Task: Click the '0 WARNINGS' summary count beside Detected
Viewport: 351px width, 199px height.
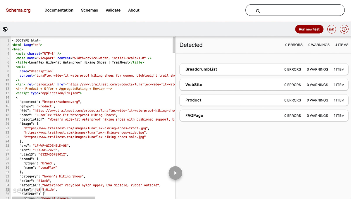Action: [x=319, y=45]
